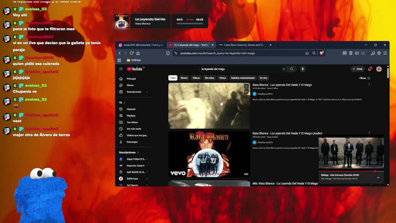Click the cast screen icon in browser toolbar
Viewport: 396px width, 223px height.
357,53
